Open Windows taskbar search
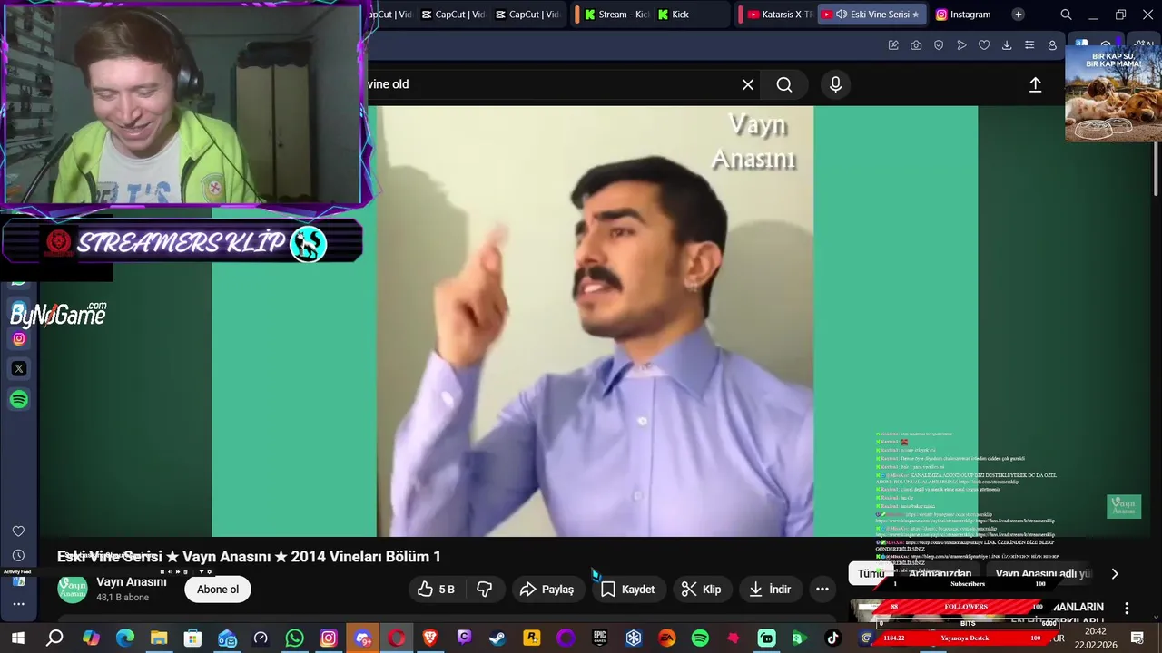Image resolution: width=1162 pixels, height=653 pixels. 55,638
